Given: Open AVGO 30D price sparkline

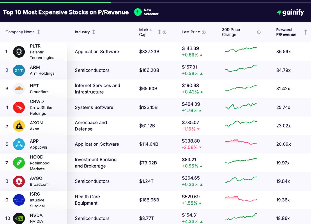Looking at the screenshot, I should (241, 180).
